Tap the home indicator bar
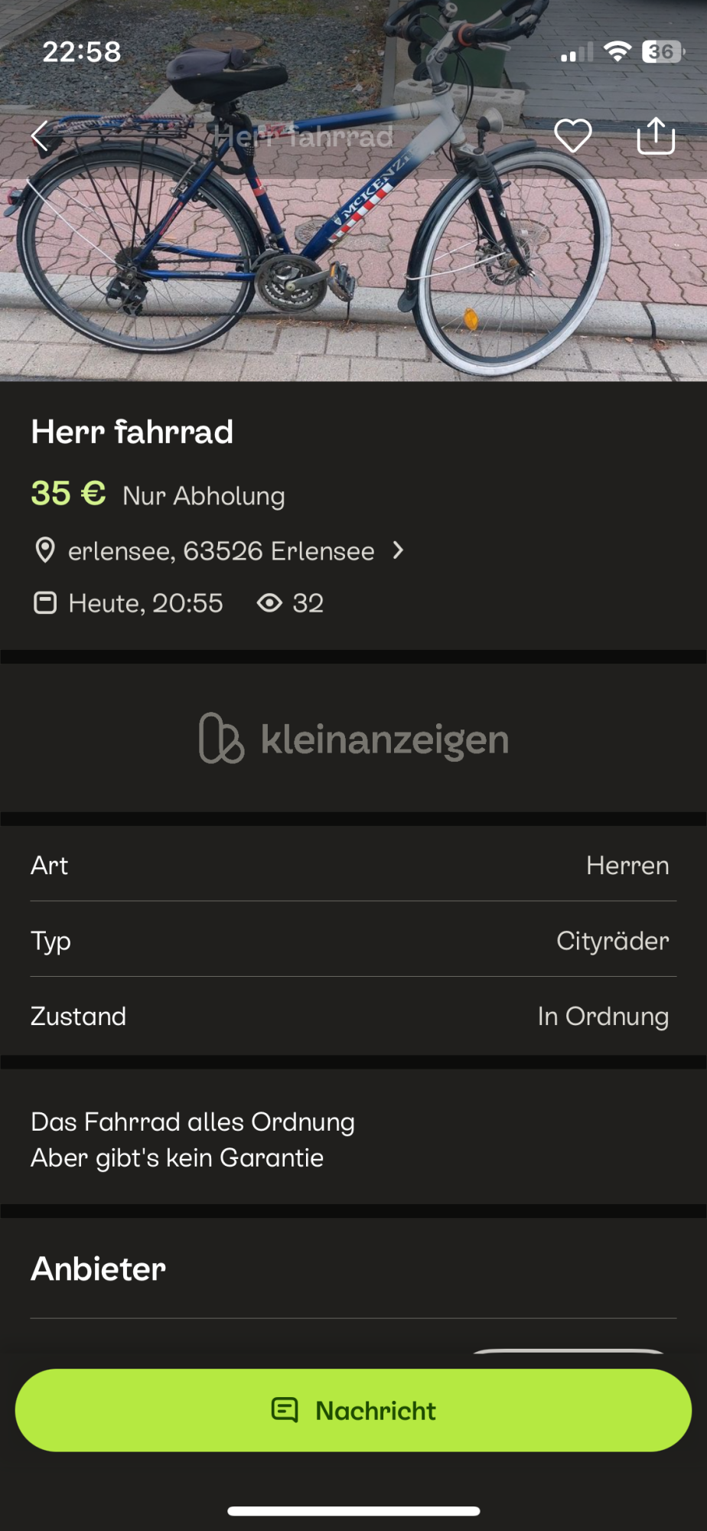 click(x=353, y=1511)
